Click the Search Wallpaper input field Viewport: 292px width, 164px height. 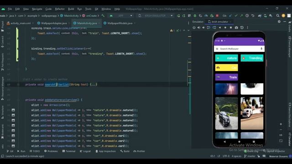239,49
